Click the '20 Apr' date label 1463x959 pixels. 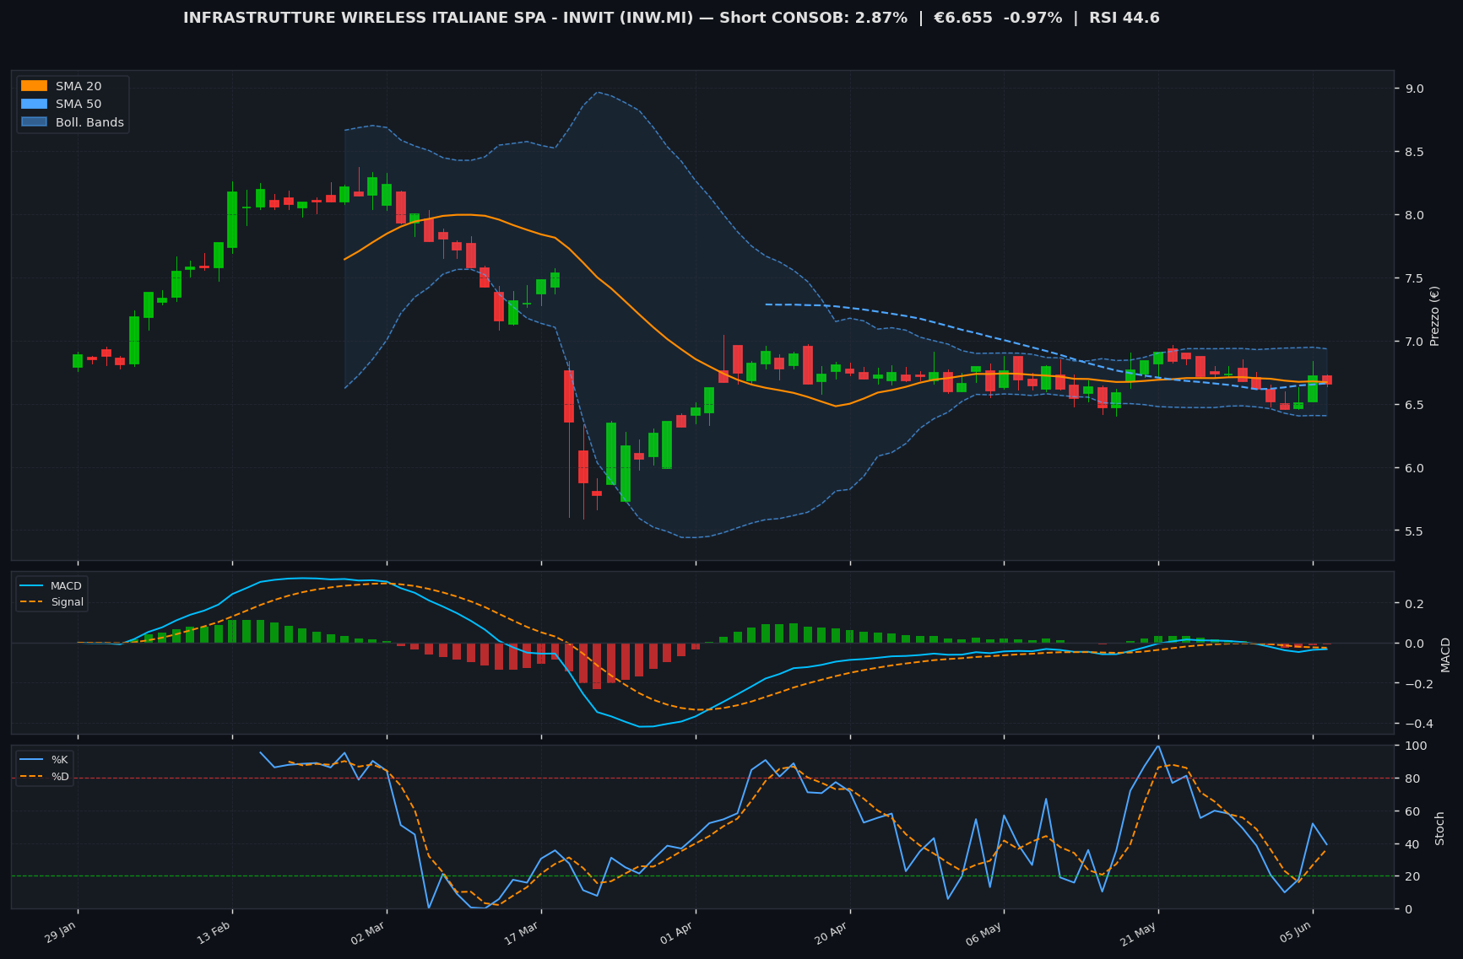tap(832, 933)
